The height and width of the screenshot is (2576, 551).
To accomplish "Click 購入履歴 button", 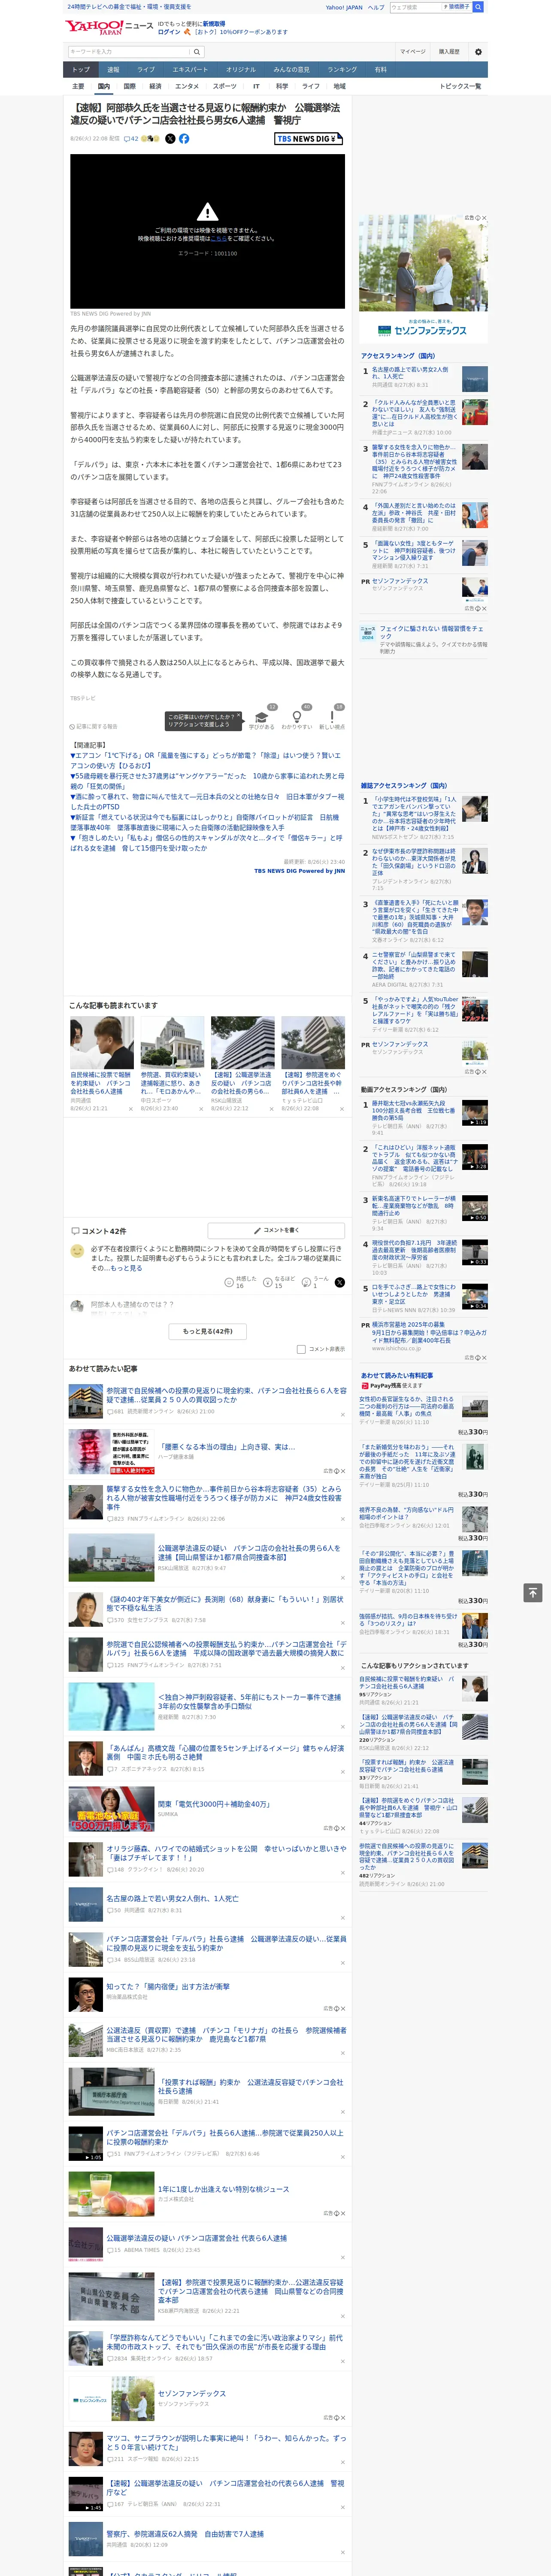I will click(449, 52).
